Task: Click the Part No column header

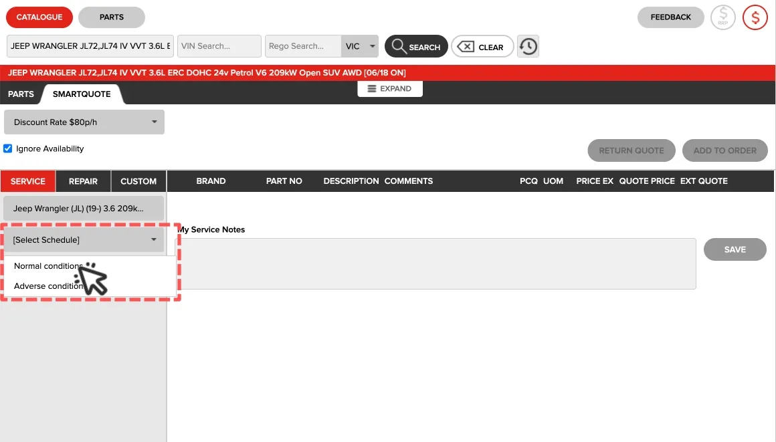Action: click(284, 181)
